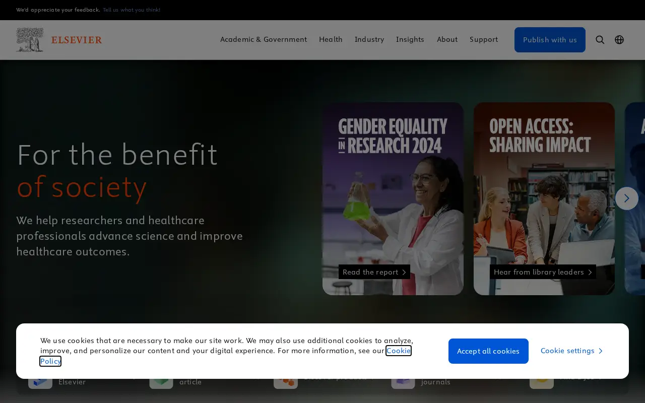Click the 'We help researchers and healthcare professionals' paragraph
The width and height of the screenshot is (645, 403).
pyautogui.click(x=130, y=236)
